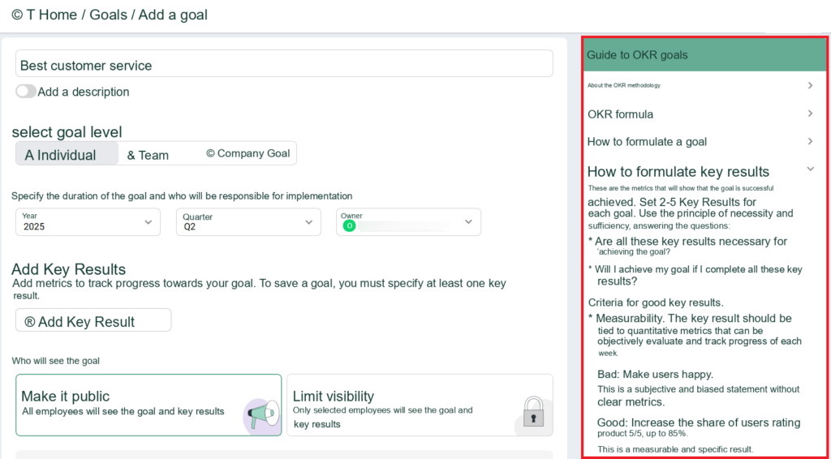
Task: Select the Team goal level
Action: click(x=148, y=155)
